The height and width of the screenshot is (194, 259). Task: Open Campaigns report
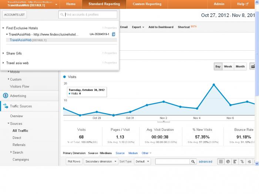point(21,160)
